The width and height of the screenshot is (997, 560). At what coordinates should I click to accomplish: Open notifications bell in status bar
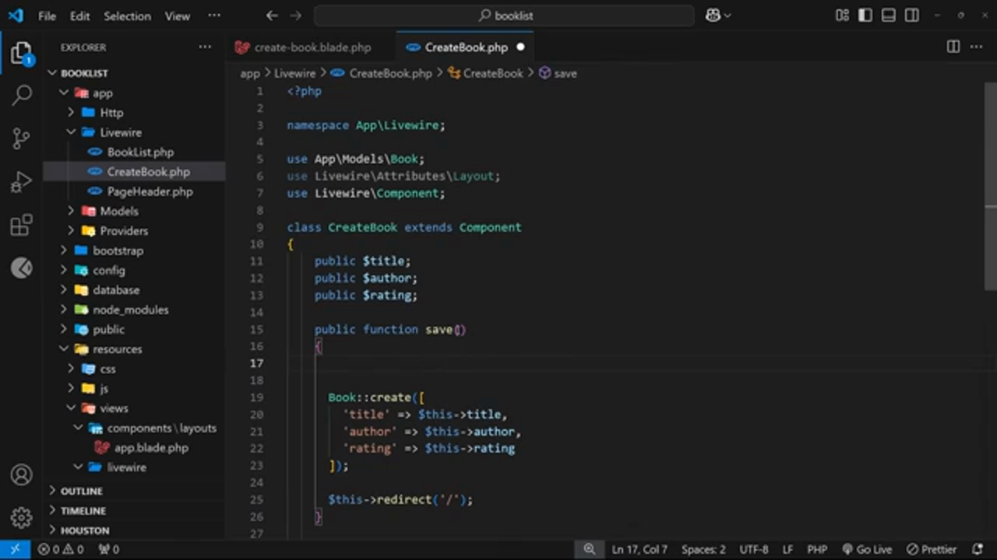[x=978, y=549]
